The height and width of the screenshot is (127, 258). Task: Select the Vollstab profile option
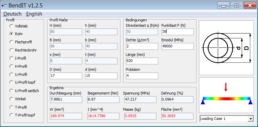coord(19,26)
